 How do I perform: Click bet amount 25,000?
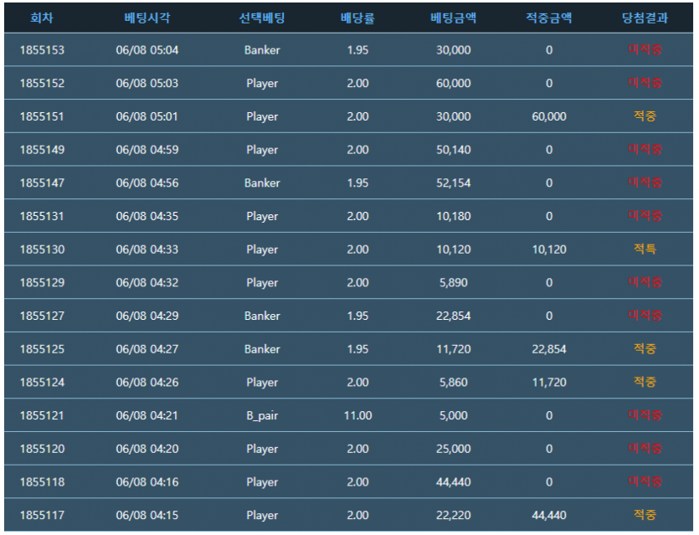click(454, 449)
